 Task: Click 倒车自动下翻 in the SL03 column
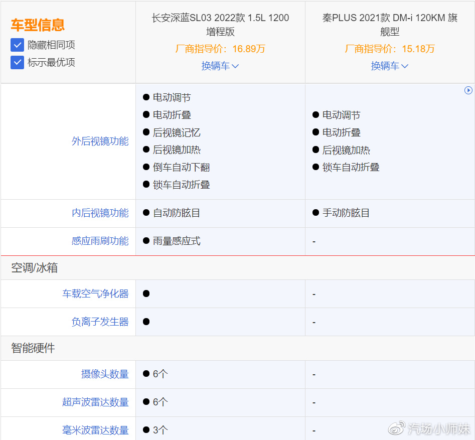[181, 167]
